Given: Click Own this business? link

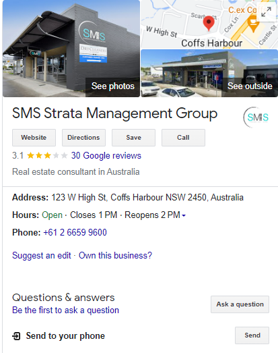Looking at the screenshot, I should click(x=115, y=256).
